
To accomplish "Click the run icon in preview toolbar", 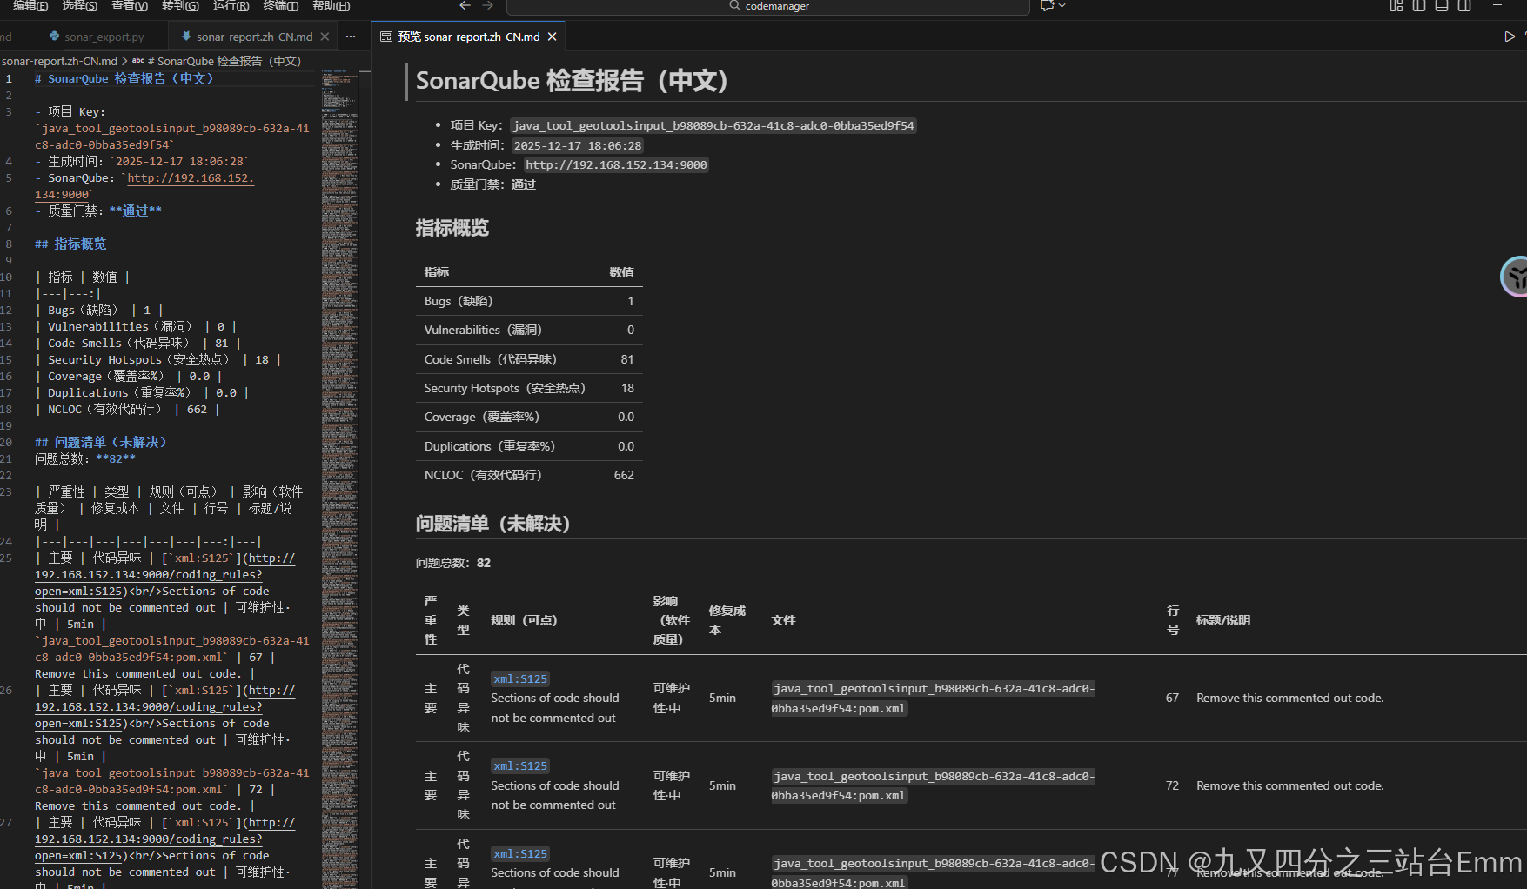I will (1510, 37).
